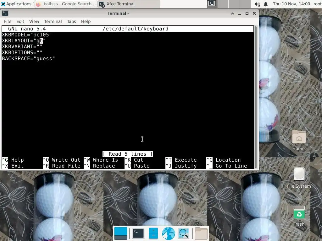Open Application Finder magnifier icon in dock
The image size is (322, 241).
(x=183, y=233)
